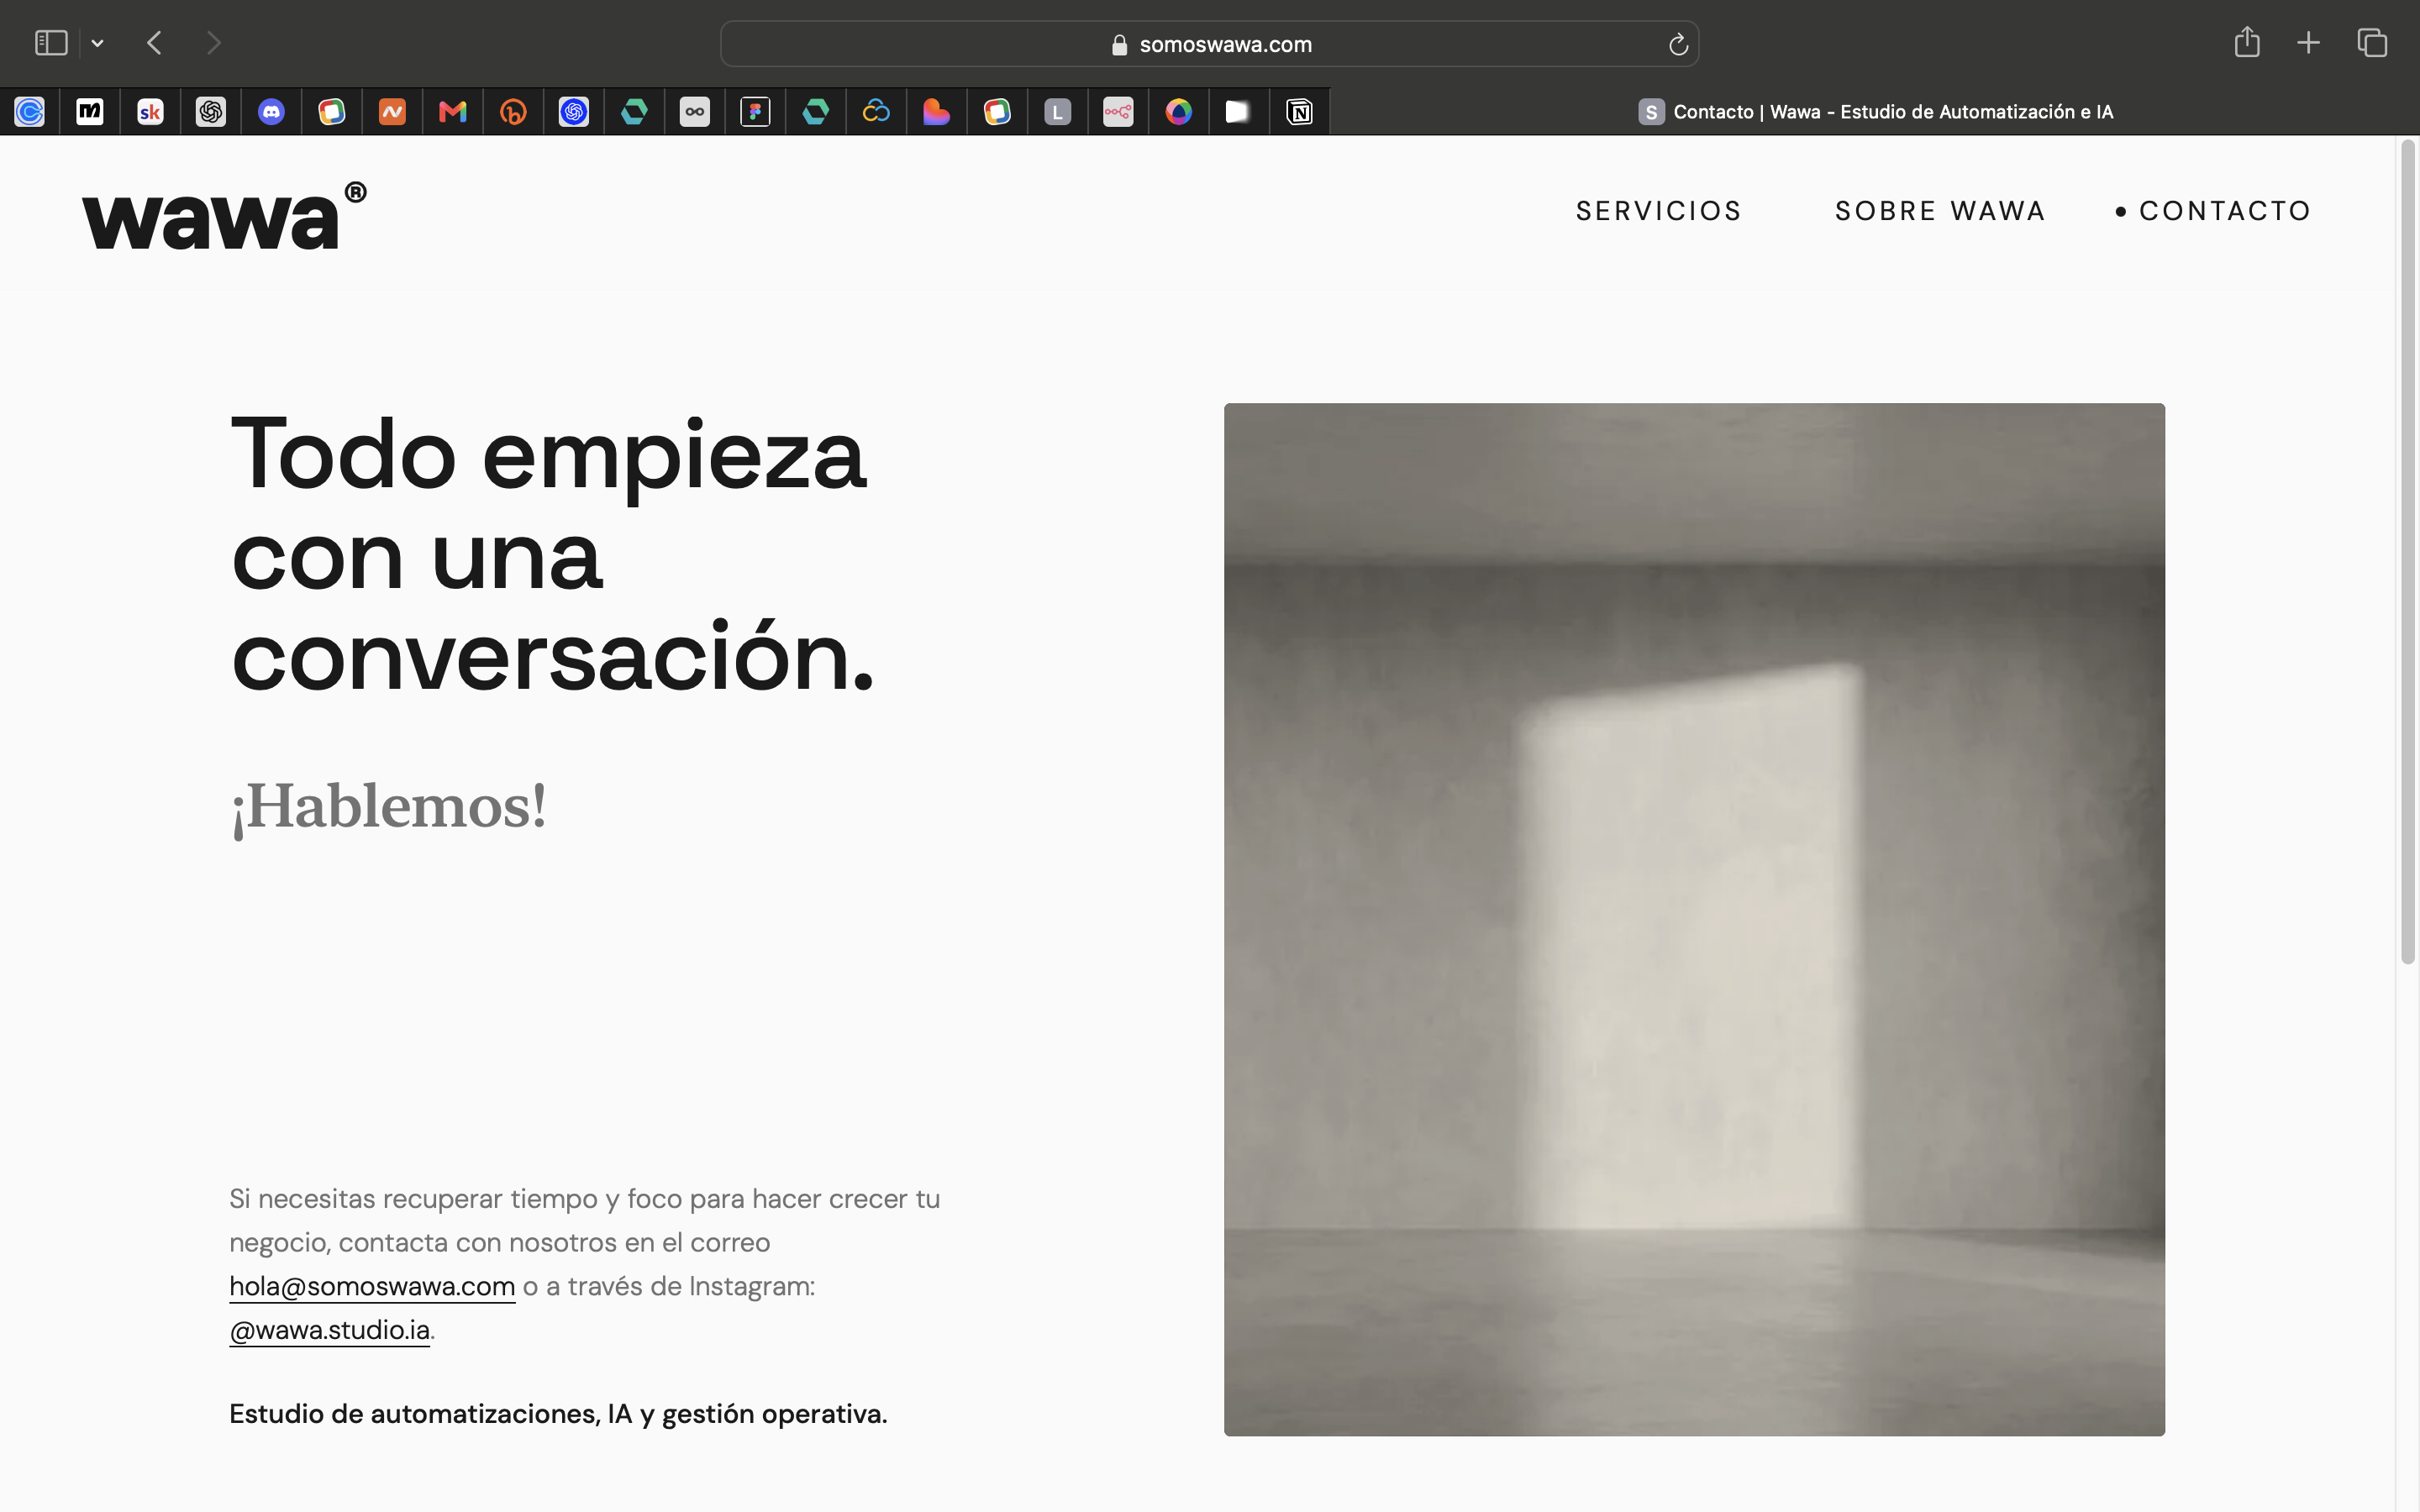Click the gray room image

click(x=1694, y=919)
